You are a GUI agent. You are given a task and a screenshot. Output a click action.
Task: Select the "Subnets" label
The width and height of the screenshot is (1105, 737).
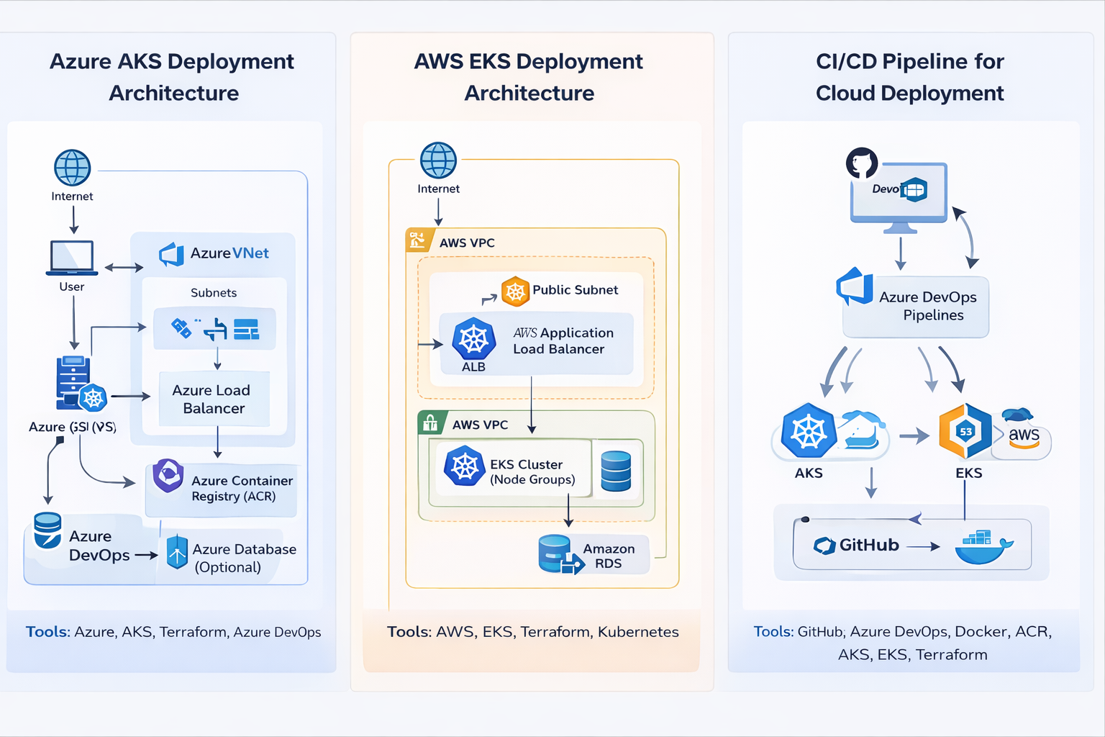tap(214, 293)
